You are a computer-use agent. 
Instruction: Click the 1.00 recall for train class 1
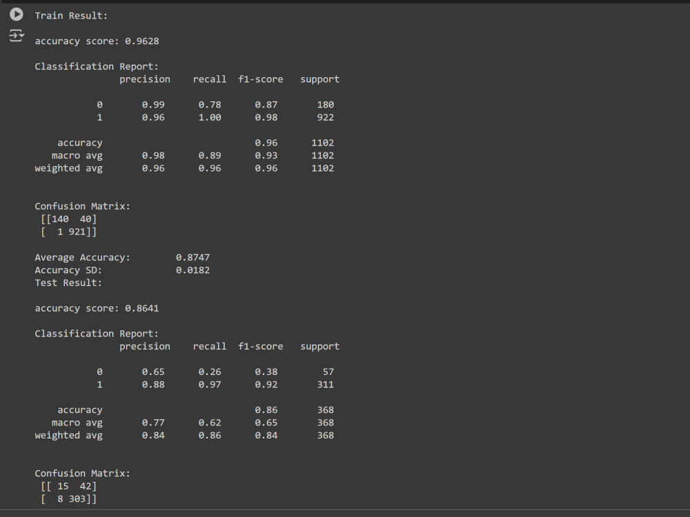point(210,118)
